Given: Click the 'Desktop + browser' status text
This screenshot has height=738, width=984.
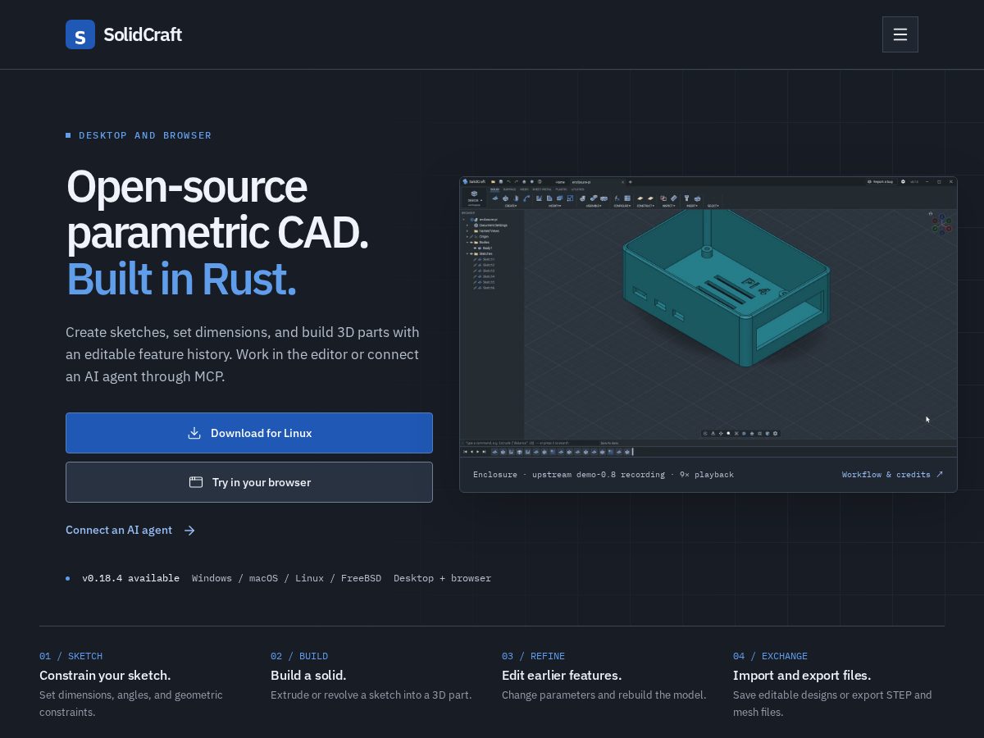Looking at the screenshot, I should (x=442, y=578).
